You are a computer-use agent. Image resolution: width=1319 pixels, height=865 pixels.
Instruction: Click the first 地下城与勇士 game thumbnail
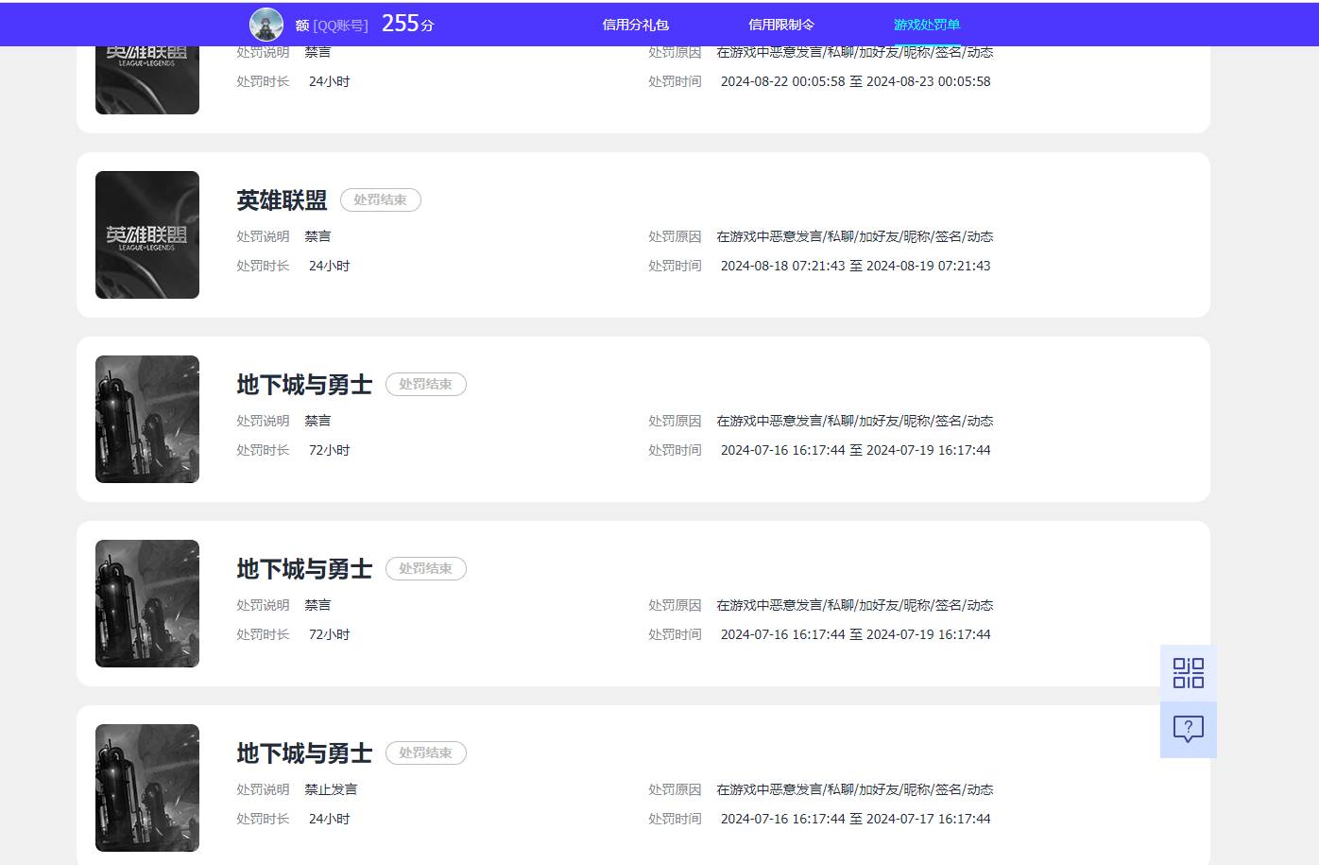(x=146, y=419)
